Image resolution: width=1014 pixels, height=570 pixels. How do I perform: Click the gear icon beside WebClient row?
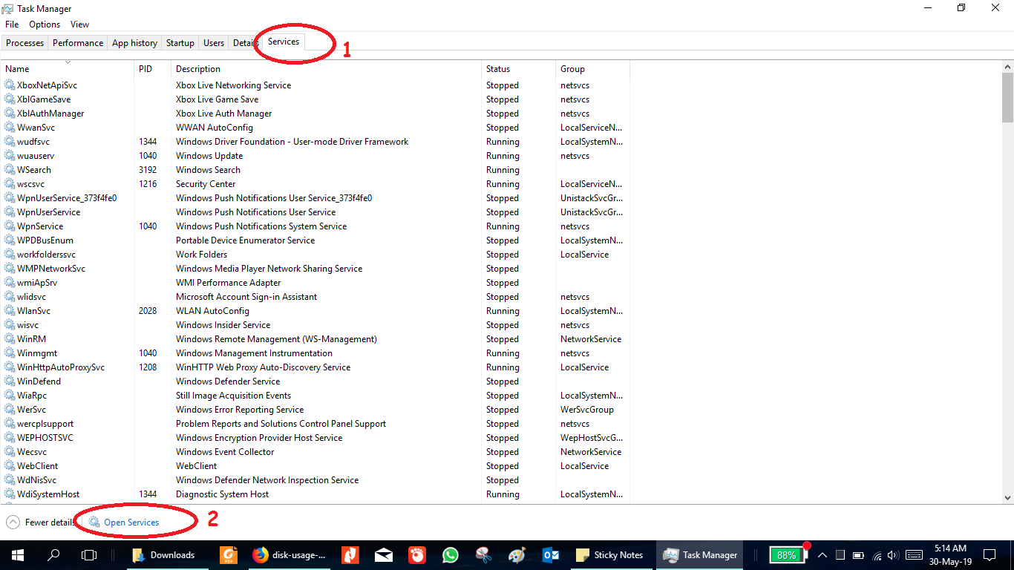pos(10,466)
